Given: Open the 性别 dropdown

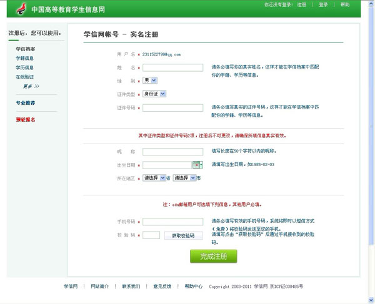Looking at the screenshot, I should pos(150,81).
